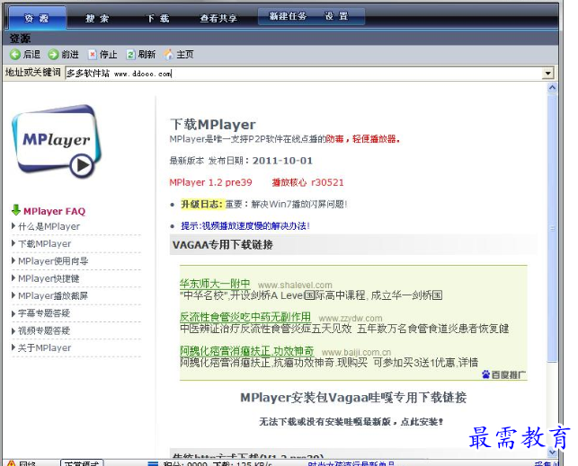Click the release date 2011-10-01
Screen dimensions: 578x466
282,161
